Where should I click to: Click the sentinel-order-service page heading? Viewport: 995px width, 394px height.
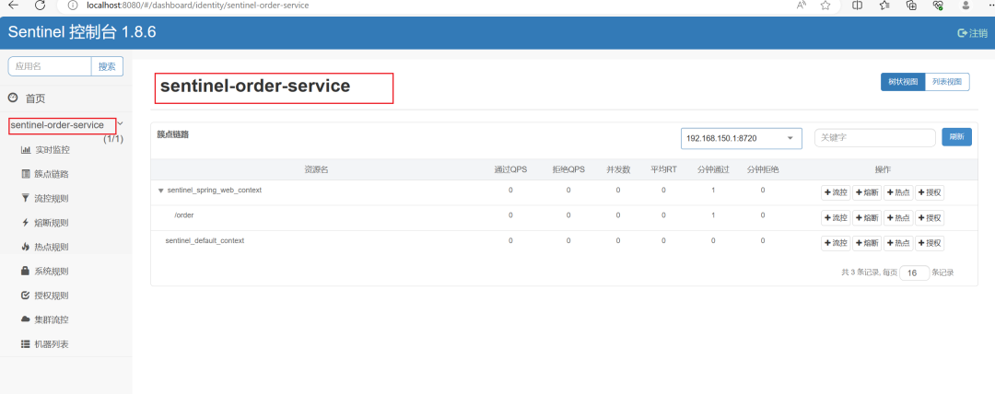255,87
